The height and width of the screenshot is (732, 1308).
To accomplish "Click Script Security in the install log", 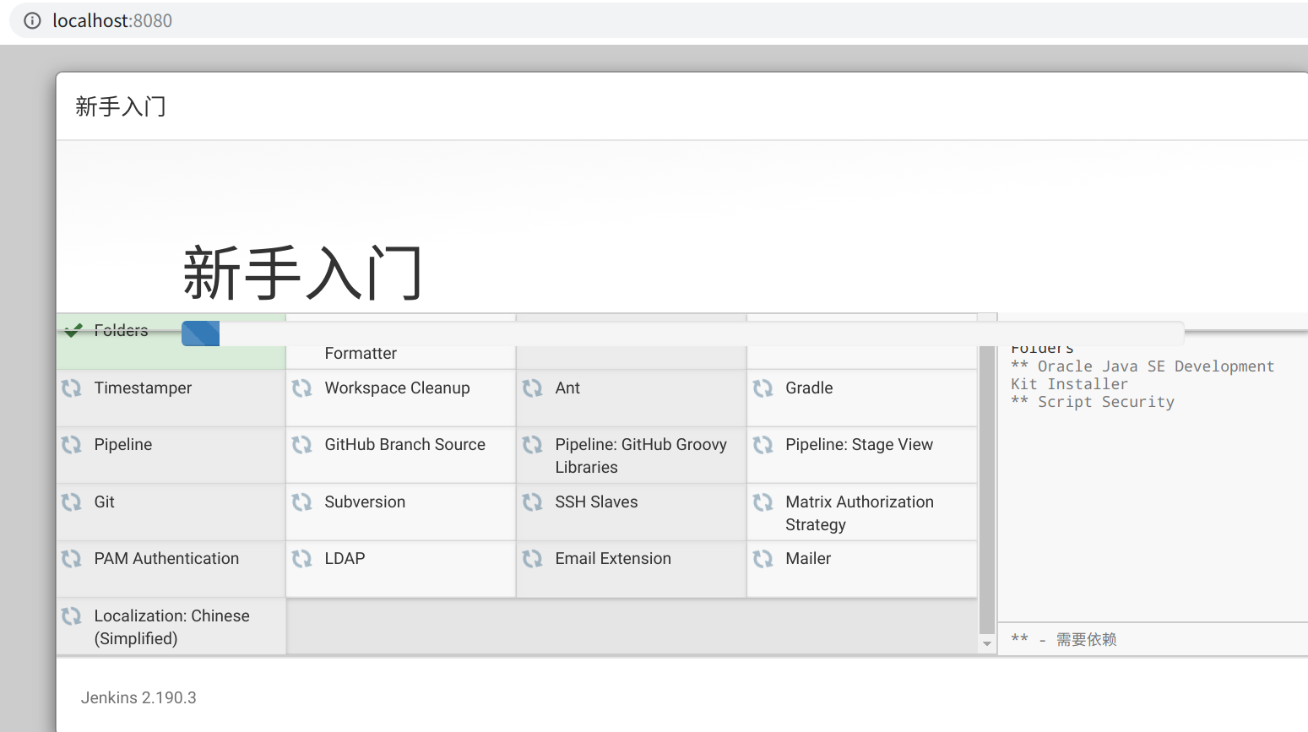I will [x=1105, y=402].
